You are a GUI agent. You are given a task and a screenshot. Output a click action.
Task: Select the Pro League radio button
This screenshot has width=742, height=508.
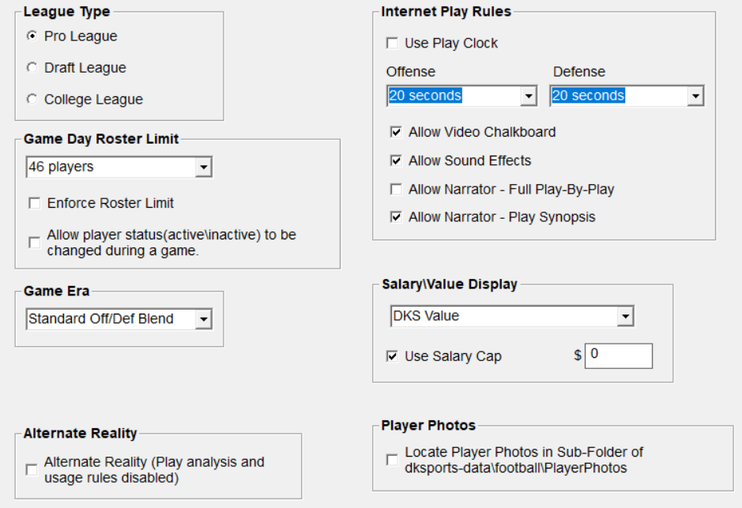32,36
